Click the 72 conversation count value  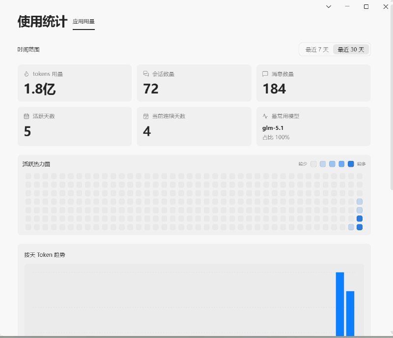pos(151,89)
